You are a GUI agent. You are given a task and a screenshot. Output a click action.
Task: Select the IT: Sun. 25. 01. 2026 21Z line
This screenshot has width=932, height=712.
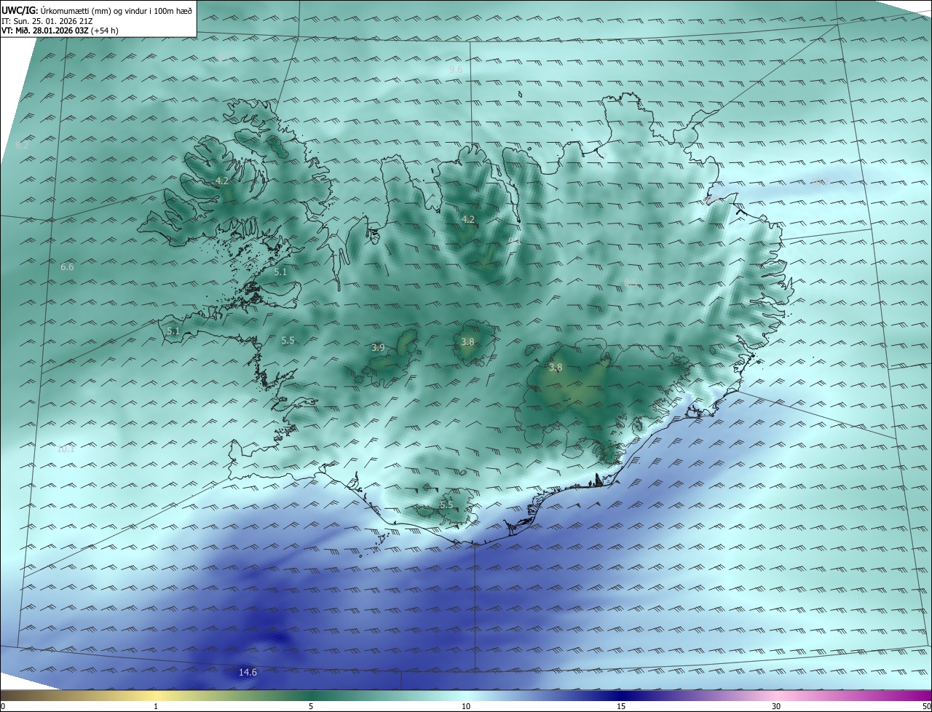point(47,20)
